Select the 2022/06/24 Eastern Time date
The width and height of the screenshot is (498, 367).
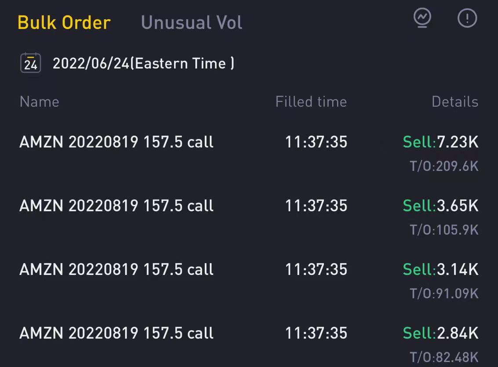click(x=143, y=63)
